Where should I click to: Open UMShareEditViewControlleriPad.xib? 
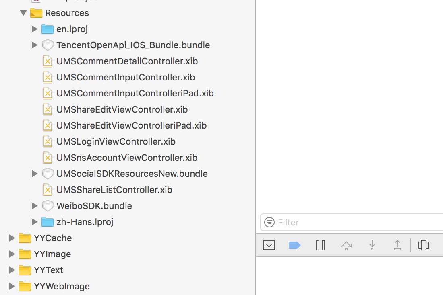131,125
